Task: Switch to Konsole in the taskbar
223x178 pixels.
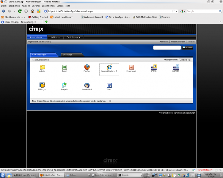Action: [130, 175]
